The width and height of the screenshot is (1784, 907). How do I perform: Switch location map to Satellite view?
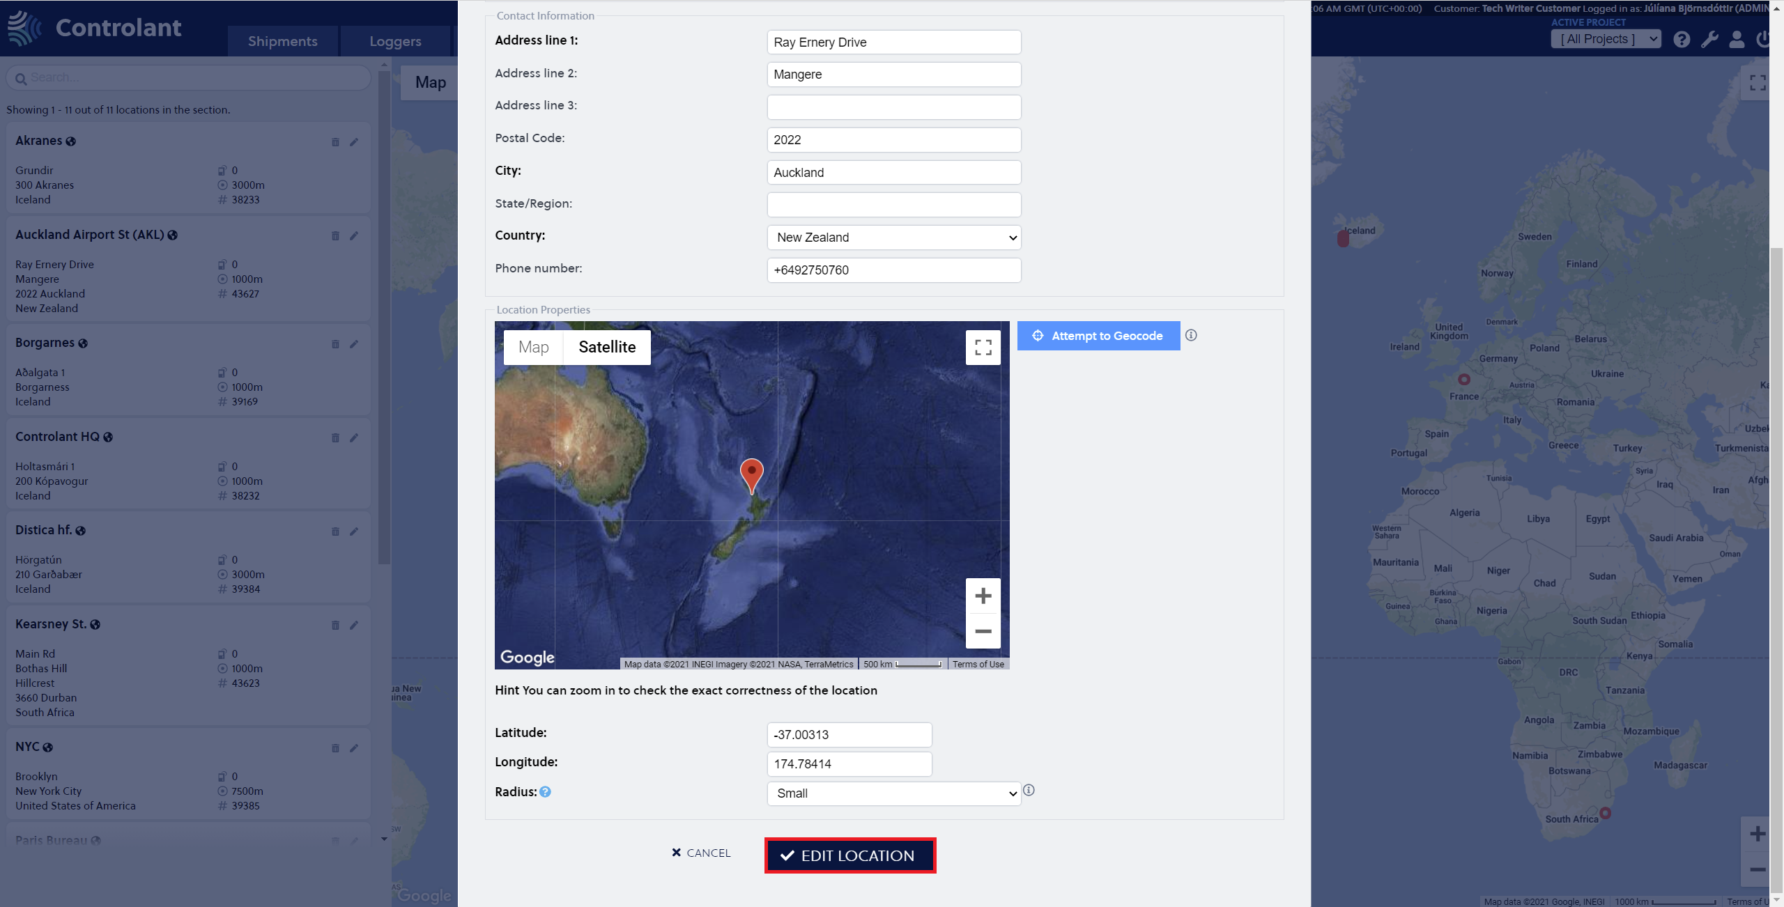tap(607, 347)
